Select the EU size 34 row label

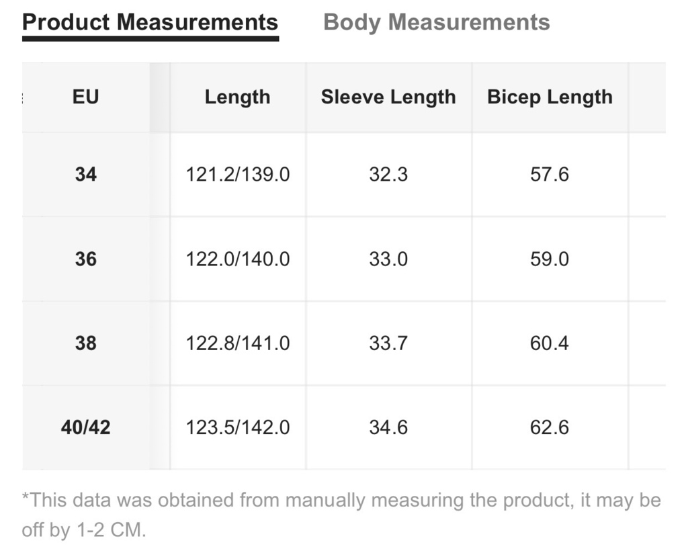pyautogui.click(x=85, y=174)
